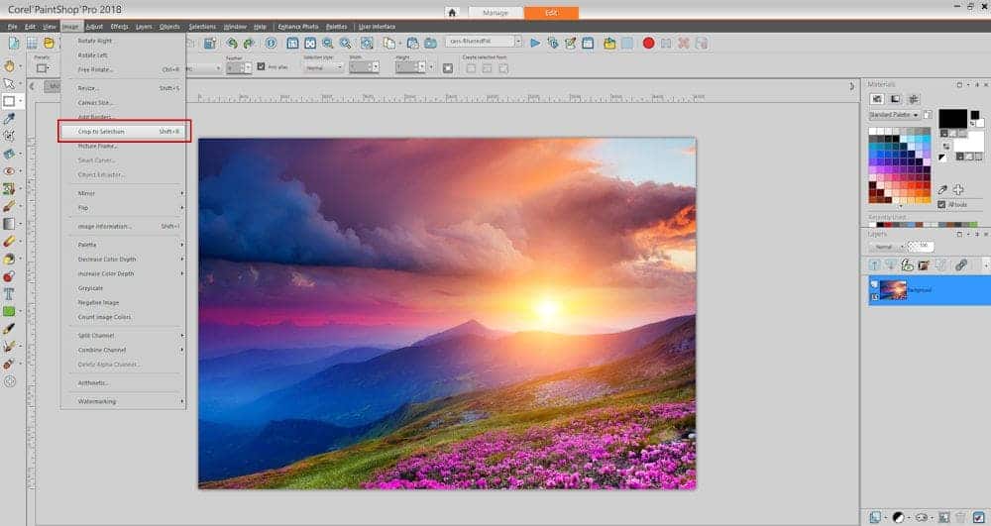Toggle the Anti-alias checkbox
991x526 pixels.
[261, 67]
